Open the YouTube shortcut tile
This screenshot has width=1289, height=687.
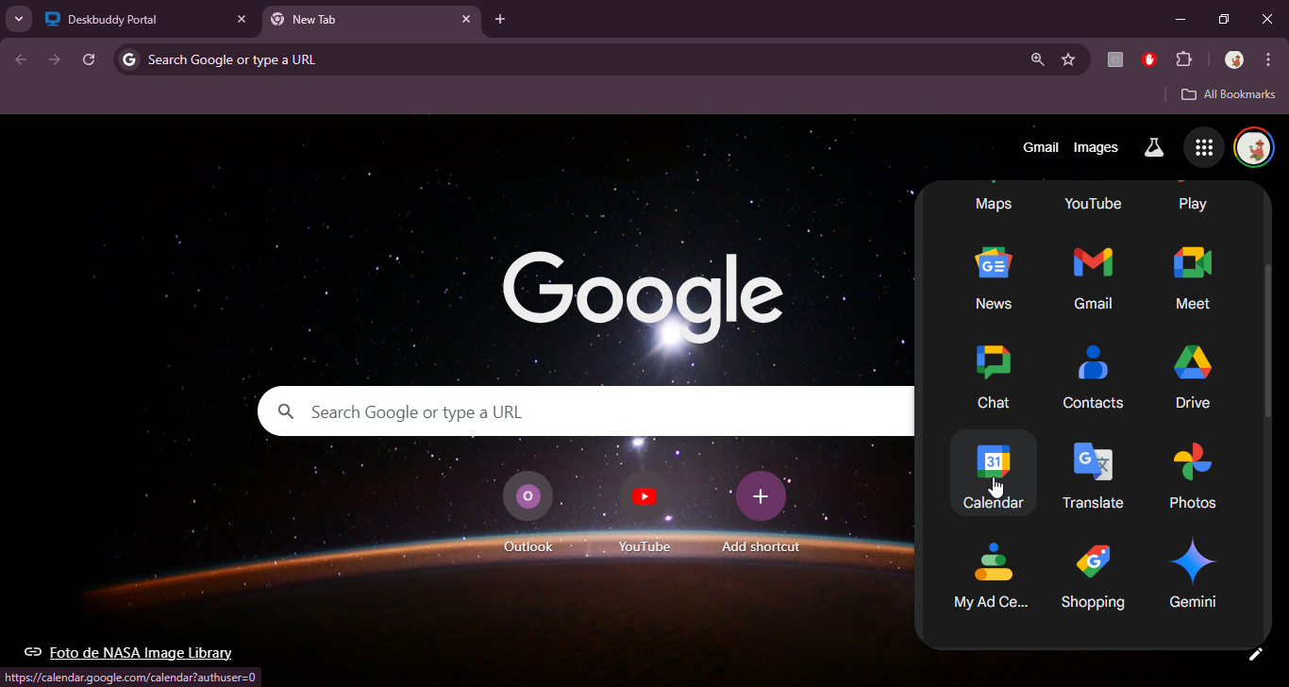pos(644,495)
